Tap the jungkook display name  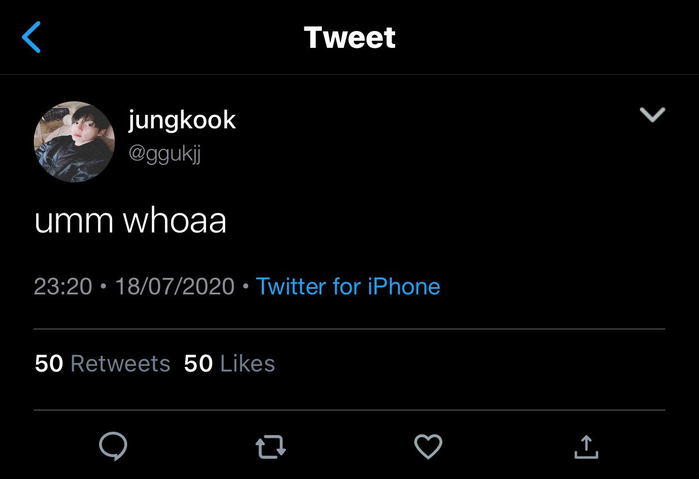(182, 120)
